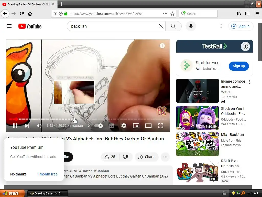This screenshot has height=197, width=262.
Task: Open options for Insane combos ad video
Action: pyautogui.click(x=250, y=82)
